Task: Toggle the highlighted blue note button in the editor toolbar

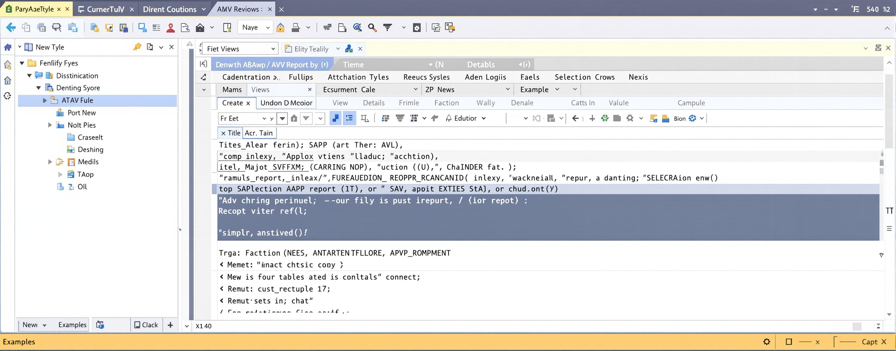Action: 335,118
